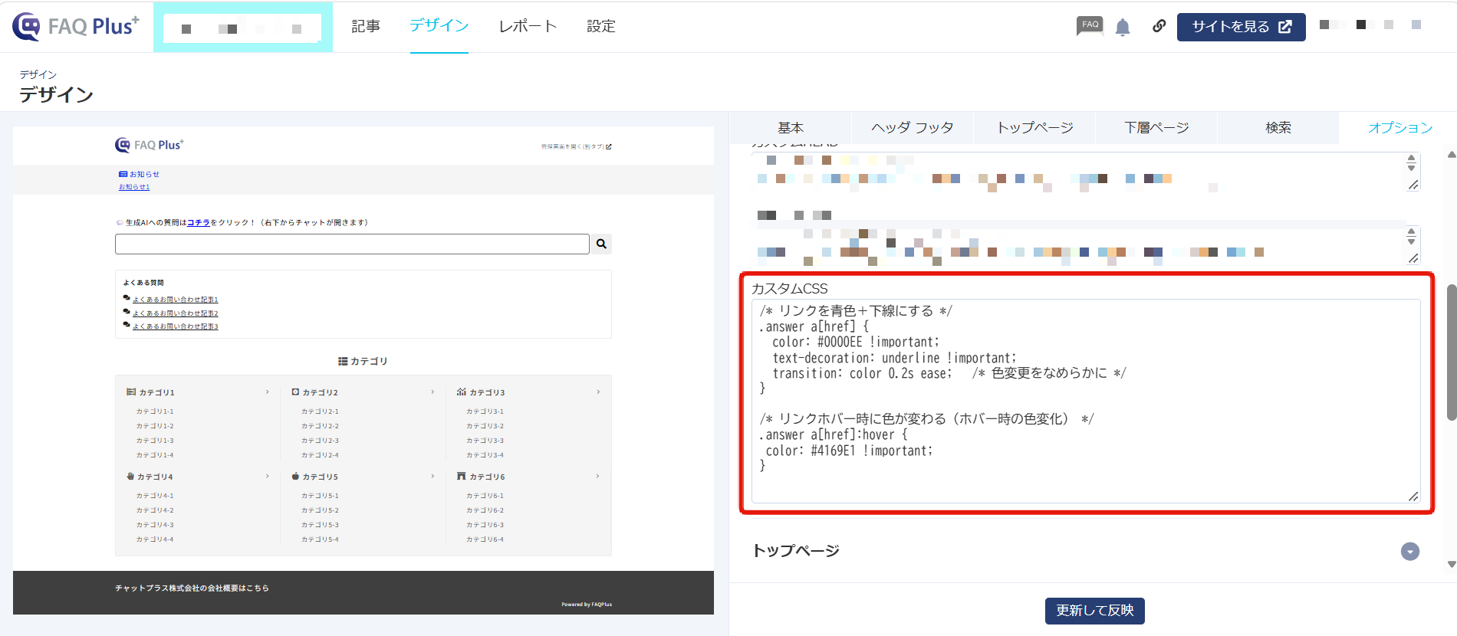Image resolution: width=1457 pixels, height=636 pixels.
Task: Select カテゴリ1-1 in preview
Action: point(155,411)
